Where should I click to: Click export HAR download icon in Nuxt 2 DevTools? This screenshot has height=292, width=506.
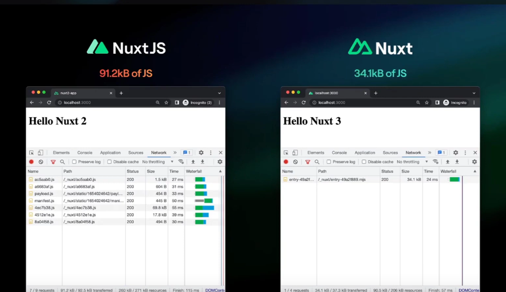click(x=202, y=162)
